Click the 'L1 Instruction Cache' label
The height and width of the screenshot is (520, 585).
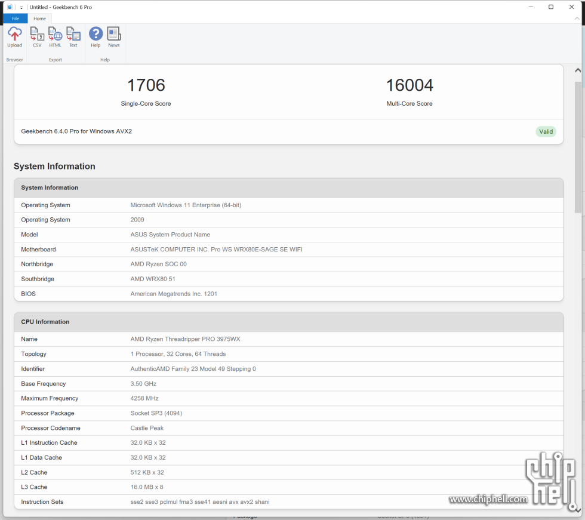[x=49, y=443]
